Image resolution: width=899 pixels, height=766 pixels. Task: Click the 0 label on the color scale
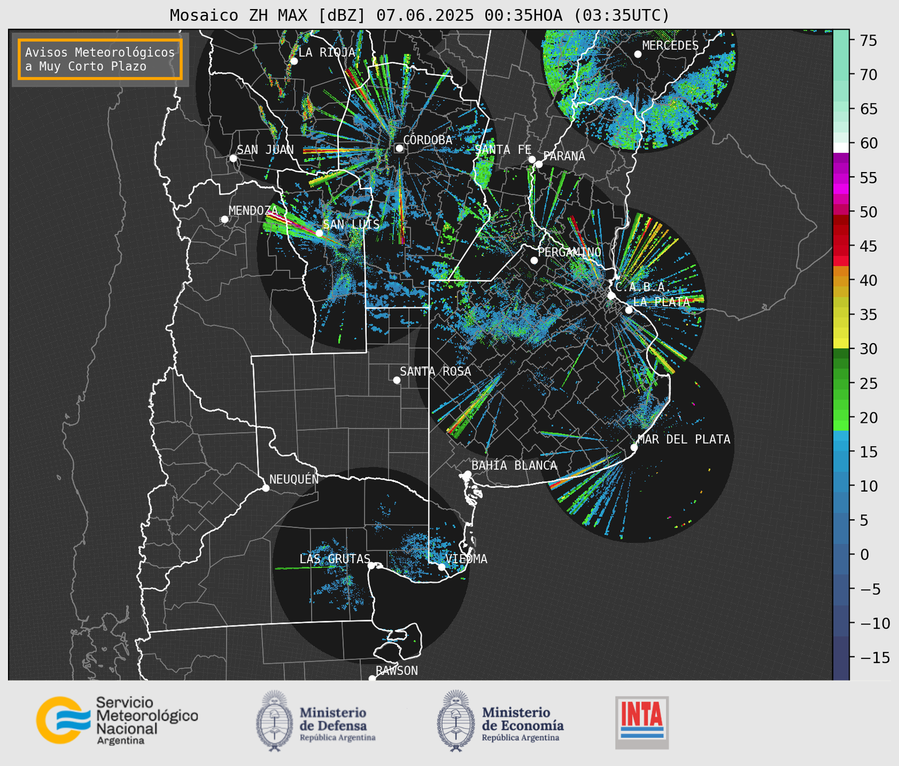[x=864, y=555]
